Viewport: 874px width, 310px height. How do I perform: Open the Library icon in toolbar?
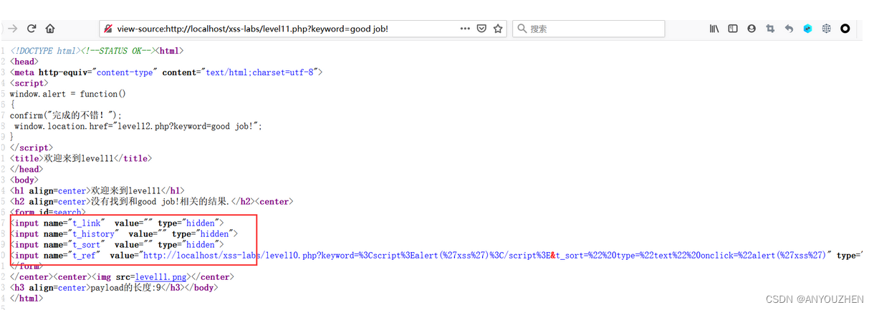point(714,29)
